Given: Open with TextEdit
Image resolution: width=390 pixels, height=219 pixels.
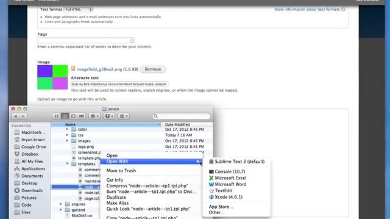Looking at the screenshot, I should point(237,190).
